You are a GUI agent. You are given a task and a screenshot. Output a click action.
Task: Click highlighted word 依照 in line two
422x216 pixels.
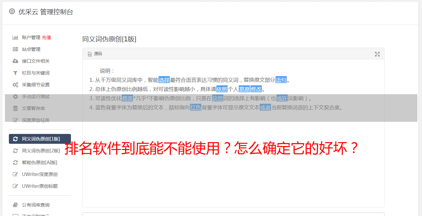[x=222, y=89]
